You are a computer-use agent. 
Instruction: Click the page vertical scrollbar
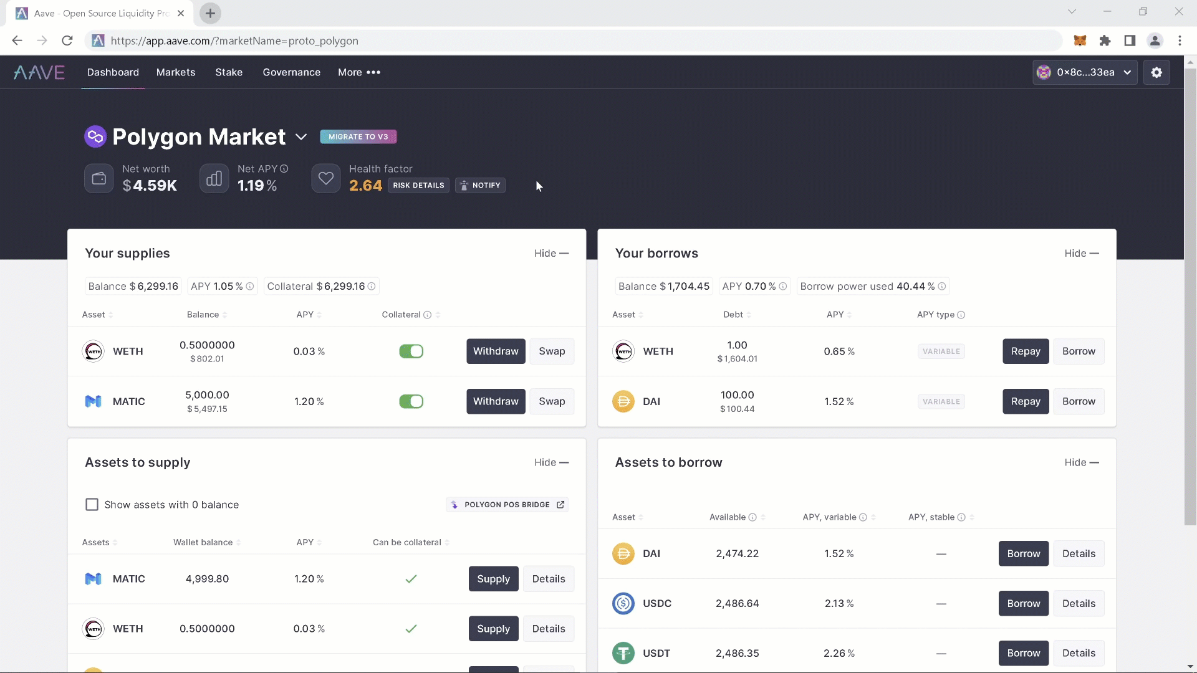click(1190, 293)
